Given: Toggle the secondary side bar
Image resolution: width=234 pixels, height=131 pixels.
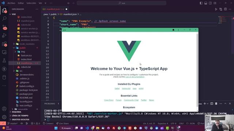Looking at the screenshot, I should (210, 3).
